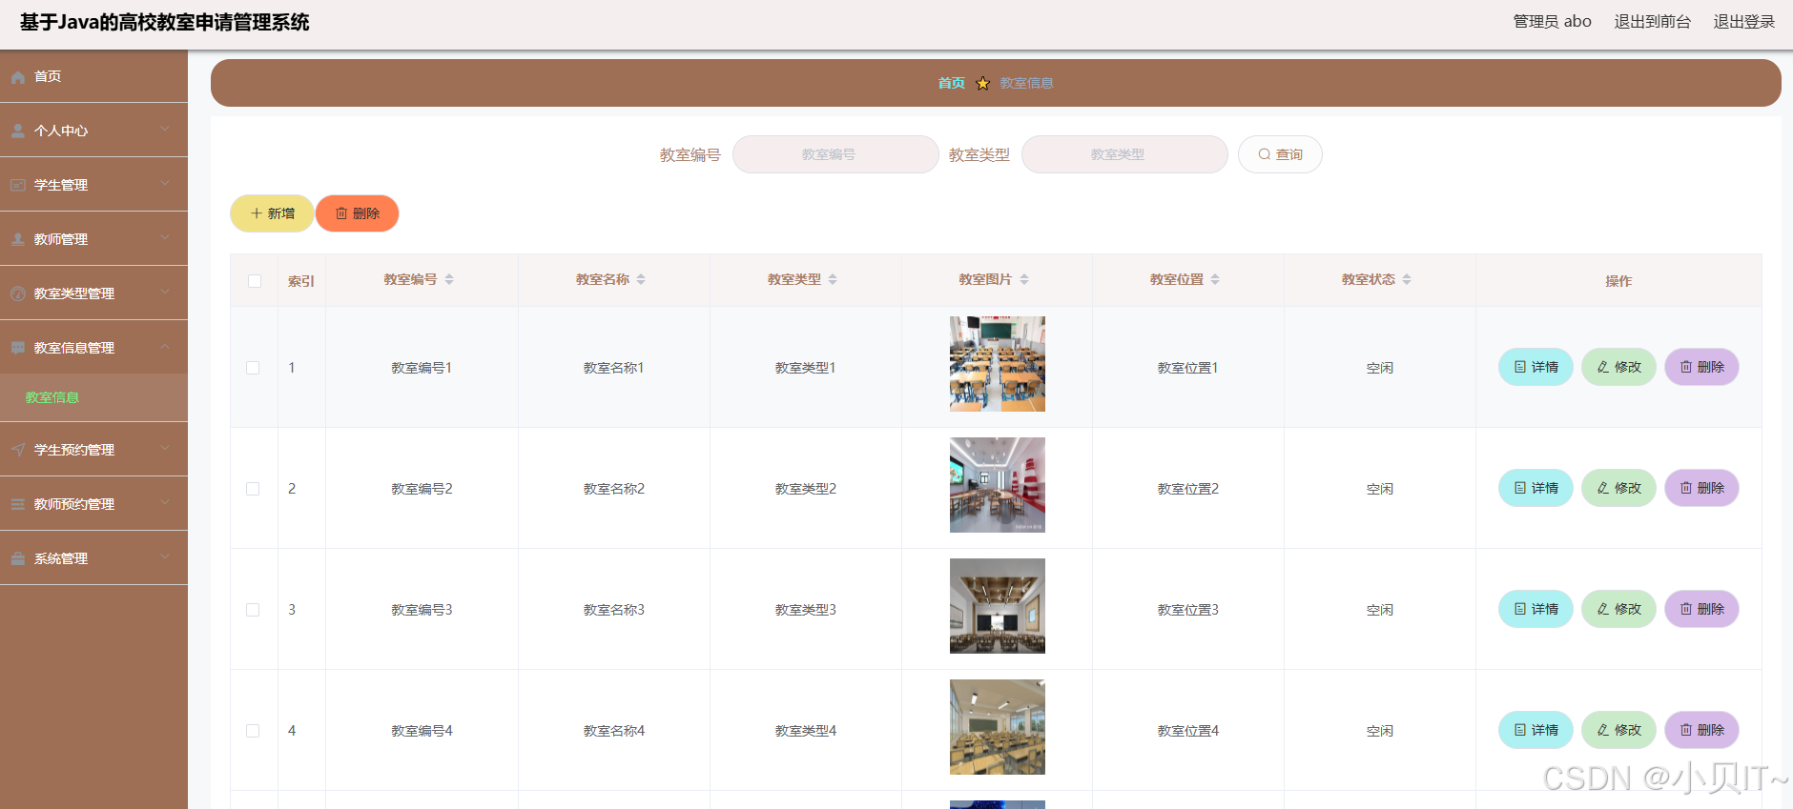Expand the 学生预约管理 menu chevron
1793x809 pixels.
165,448
